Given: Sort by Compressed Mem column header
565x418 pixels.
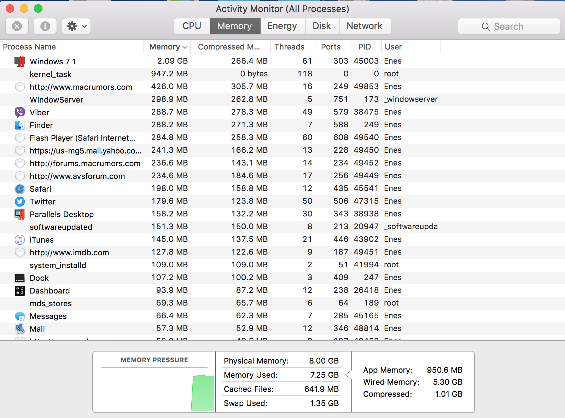Looking at the screenshot, I should 231,47.
